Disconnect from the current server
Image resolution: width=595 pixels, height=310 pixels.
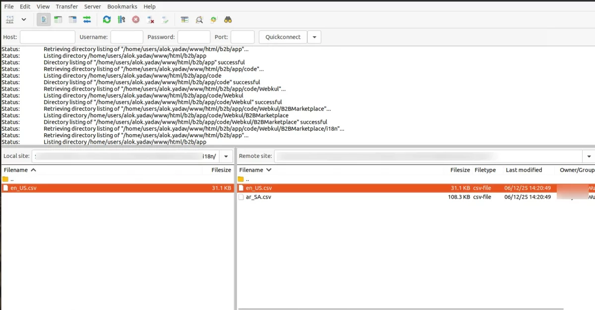click(151, 20)
